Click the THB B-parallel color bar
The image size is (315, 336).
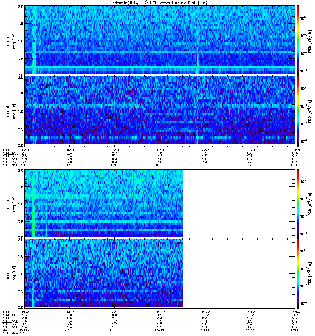(298, 111)
